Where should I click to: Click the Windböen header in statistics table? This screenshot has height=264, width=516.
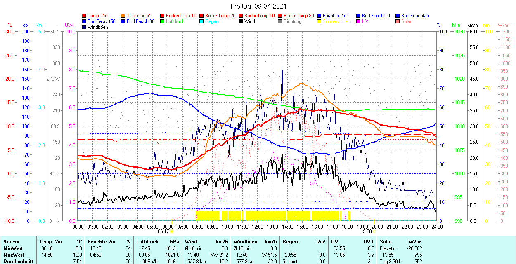tap(246, 242)
